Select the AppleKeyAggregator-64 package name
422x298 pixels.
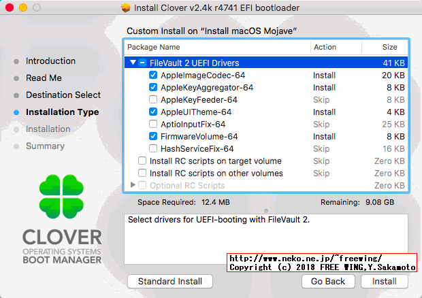coord(207,87)
